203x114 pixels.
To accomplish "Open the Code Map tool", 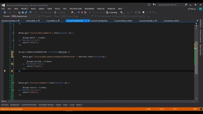I will 112,12.
